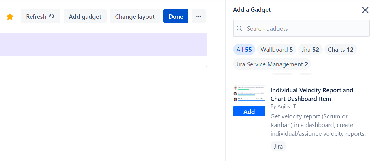Screen dimensions: 374x161
Task: Click the Individual Velocity Report thumbnail
Action: pyautogui.click(x=249, y=94)
